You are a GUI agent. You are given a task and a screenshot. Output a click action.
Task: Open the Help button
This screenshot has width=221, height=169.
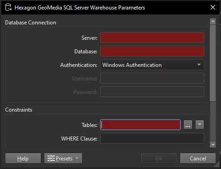(23, 158)
